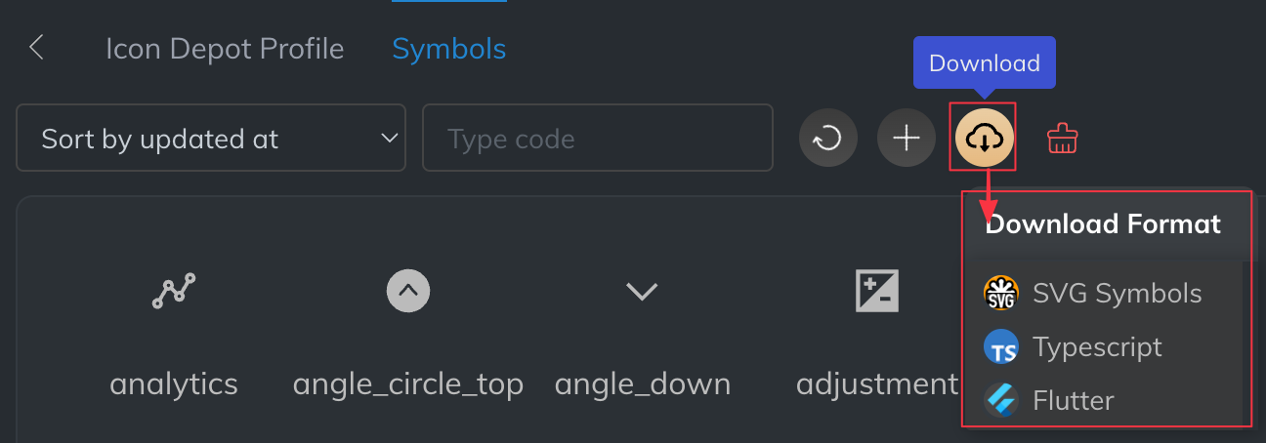Expand the 'Sort by updated at' dropdown
Image resolution: width=1266 pixels, height=443 pixels.
coord(211,139)
